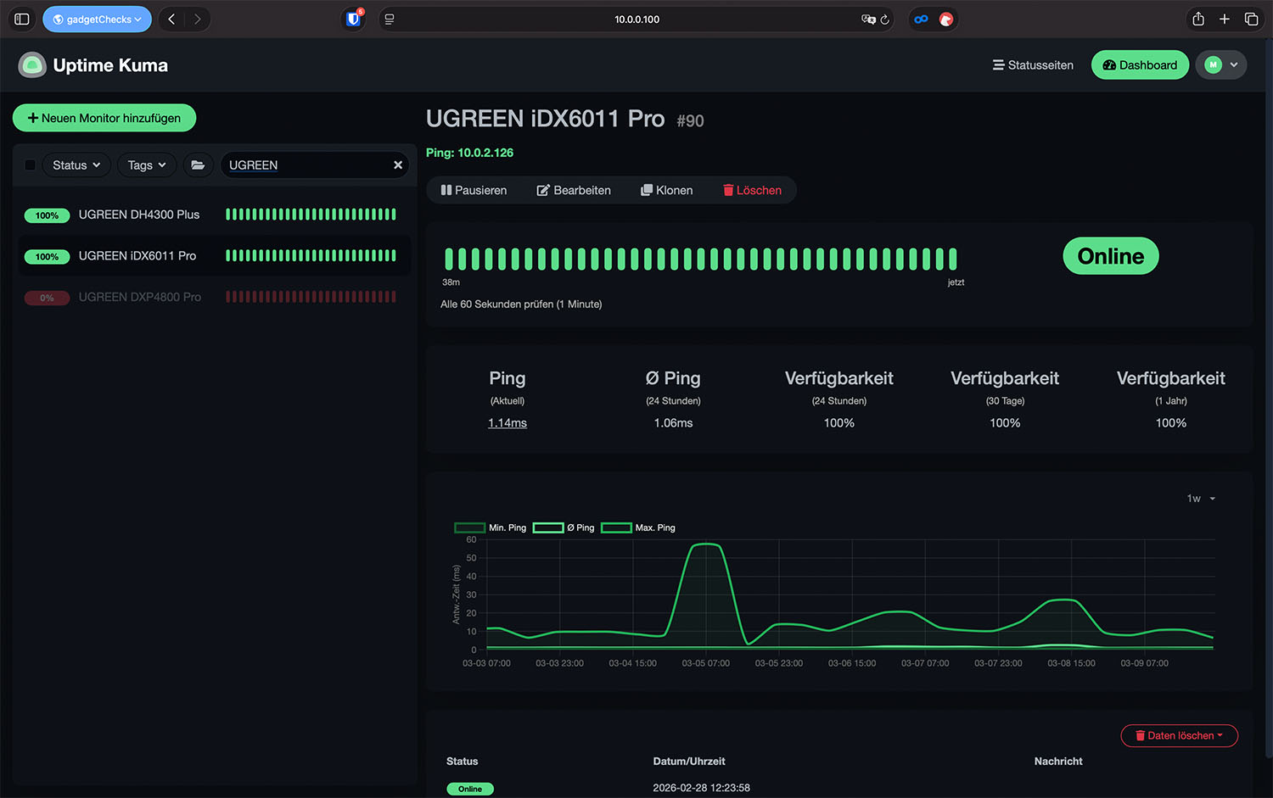Click the last heartbeat bar marked jetzt
Viewport: 1273px width, 798px height.
[952, 259]
